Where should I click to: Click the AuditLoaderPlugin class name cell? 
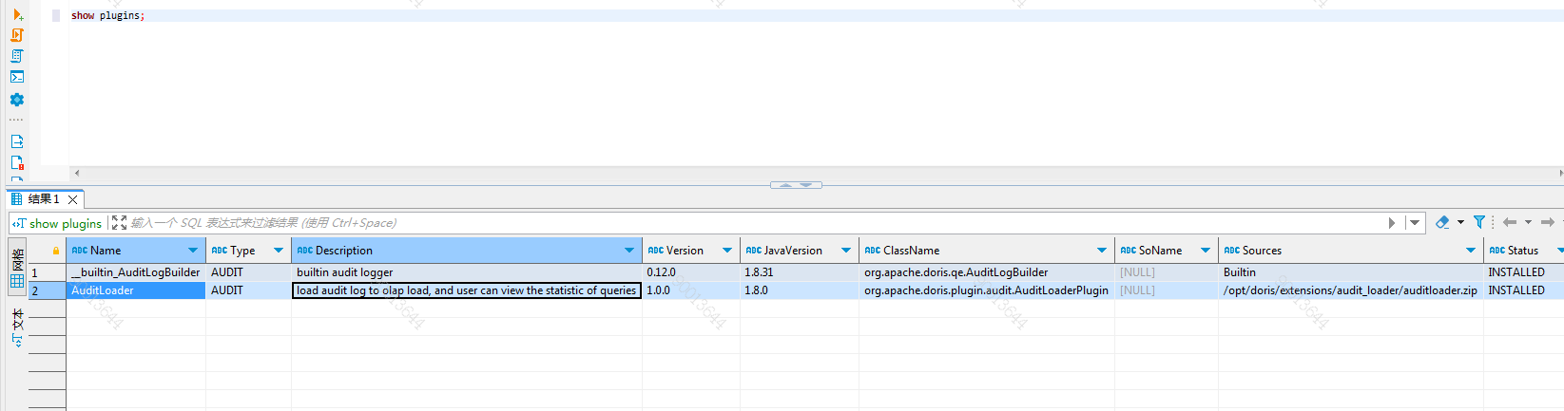pyautogui.click(x=987, y=290)
